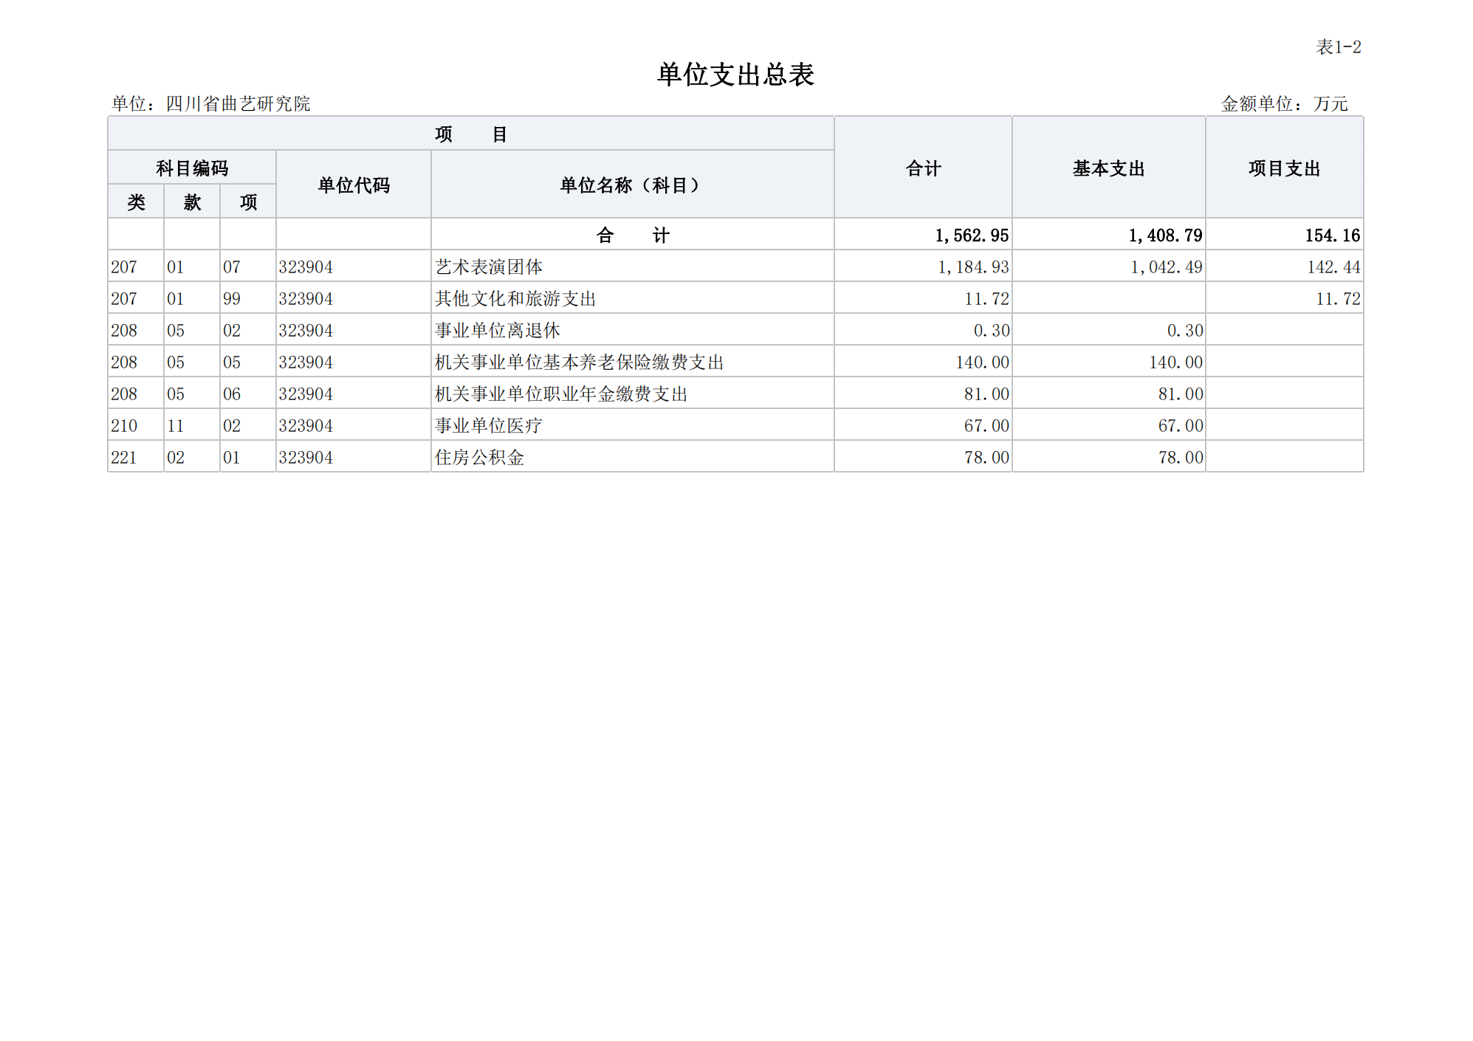The height and width of the screenshot is (1041, 1473).
Task: Click the total value 1,408.79
Action: pos(1165,236)
